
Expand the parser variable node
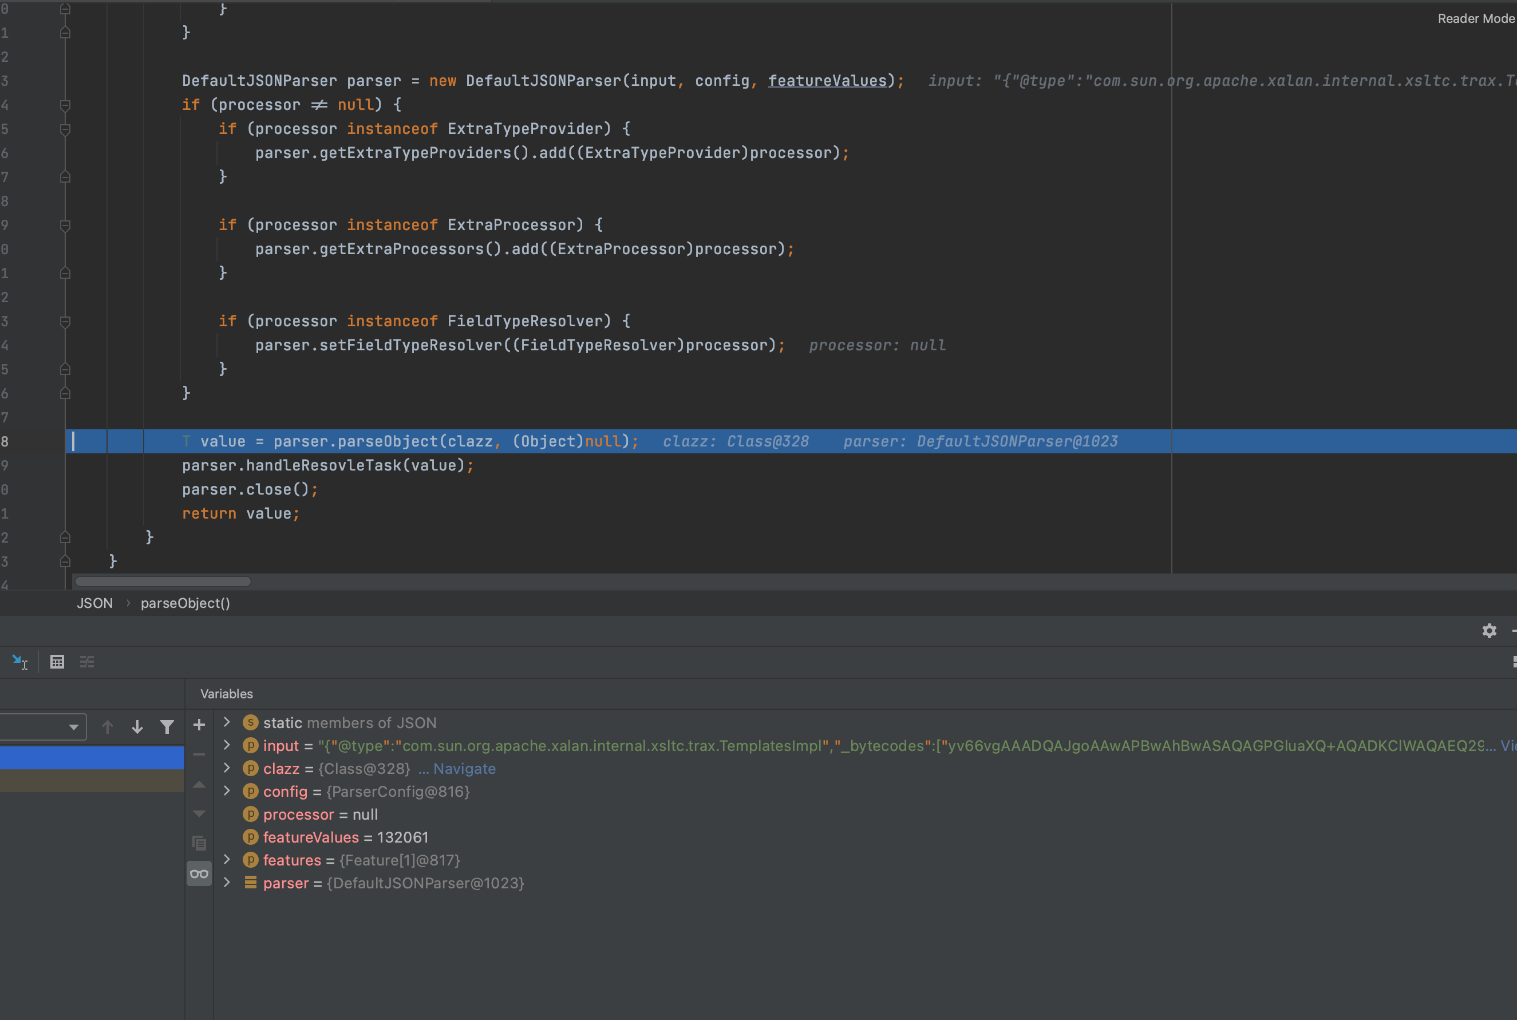[x=226, y=883]
